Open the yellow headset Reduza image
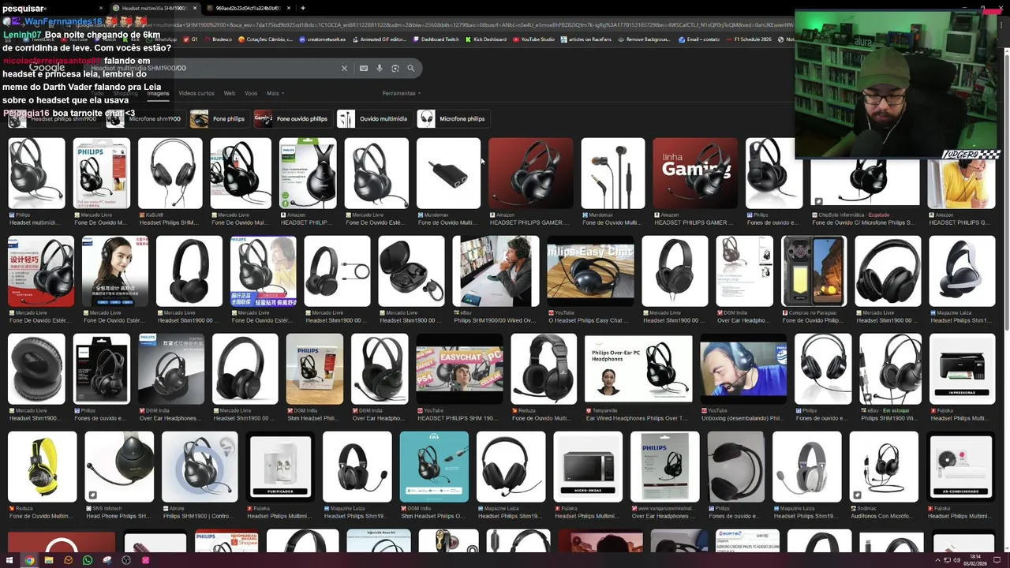Viewport: 1010px width, 568px height. (42, 467)
